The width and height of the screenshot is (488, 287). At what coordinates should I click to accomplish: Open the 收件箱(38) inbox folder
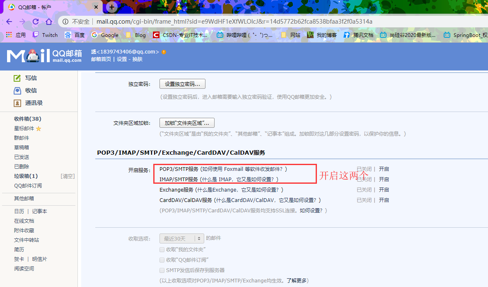pos(27,119)
